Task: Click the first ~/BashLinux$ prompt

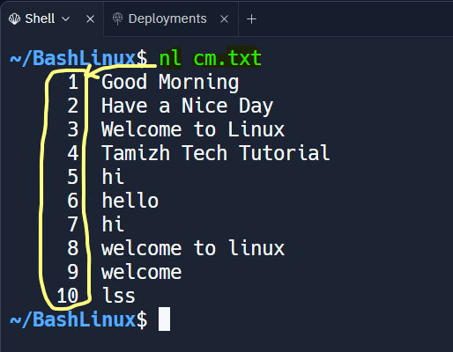Action: click(x=78, y=58)
